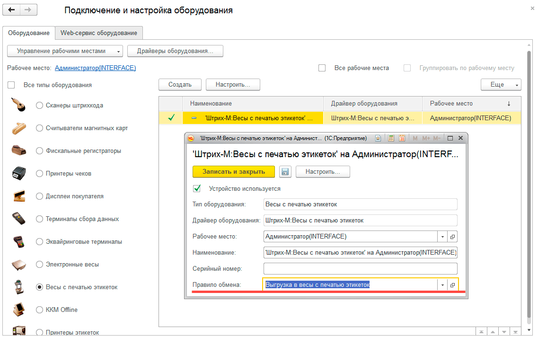The width and height of the screenshot is (538, 337).
Task: Expand the Рабочее место dropdown in dialog
Action: coord(442,237)
